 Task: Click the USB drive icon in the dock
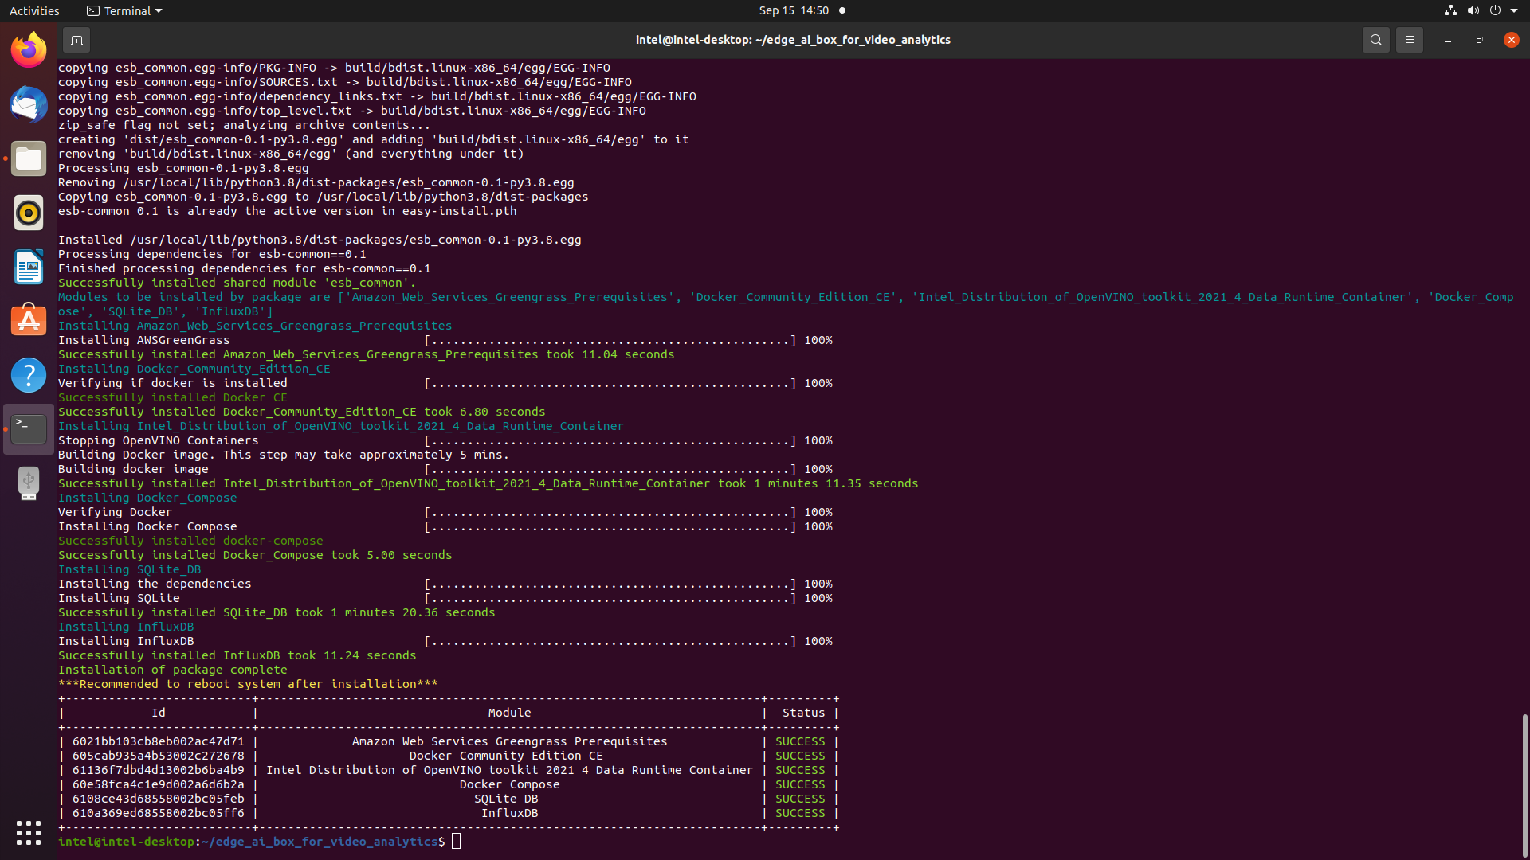[x=29, y=483]
